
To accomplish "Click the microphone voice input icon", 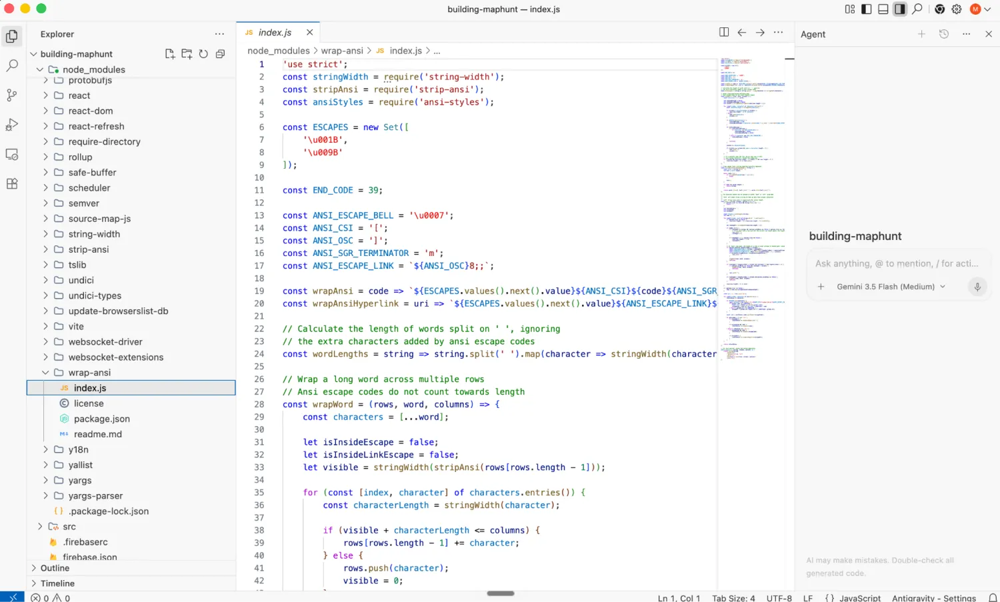I will pos(977,287).
